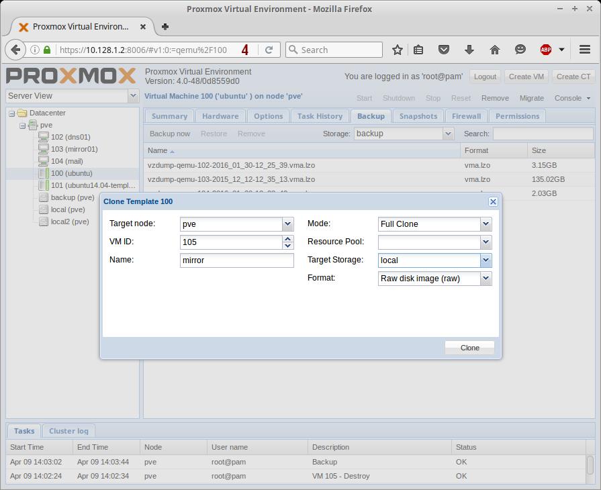
Task: Select 104 (mail) VM in tree
Action: [66, 161]
